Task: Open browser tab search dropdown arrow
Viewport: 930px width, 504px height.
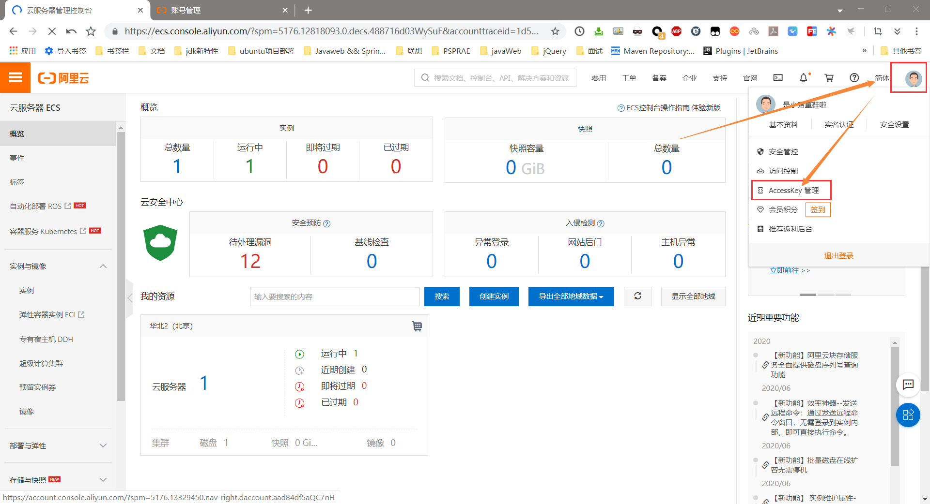Action: [x=840, y=10]
